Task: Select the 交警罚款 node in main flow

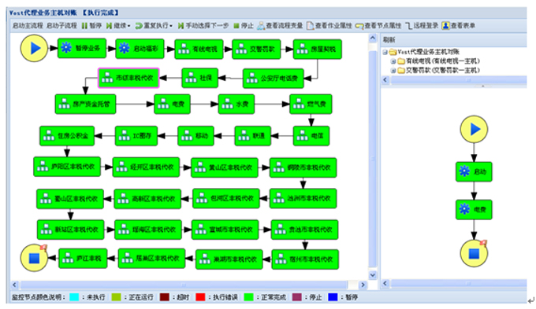Action: pos(256,49)
